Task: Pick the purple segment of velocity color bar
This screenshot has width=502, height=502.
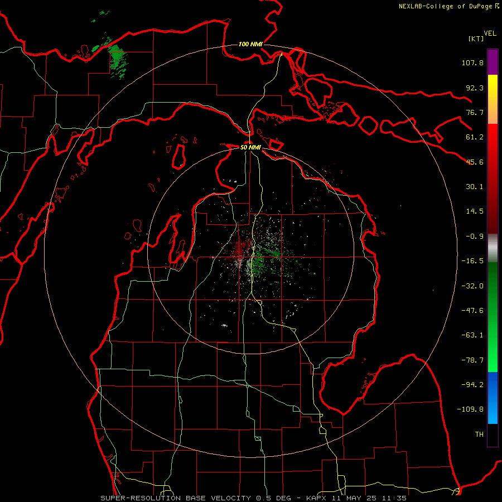Action: point(493,62)
